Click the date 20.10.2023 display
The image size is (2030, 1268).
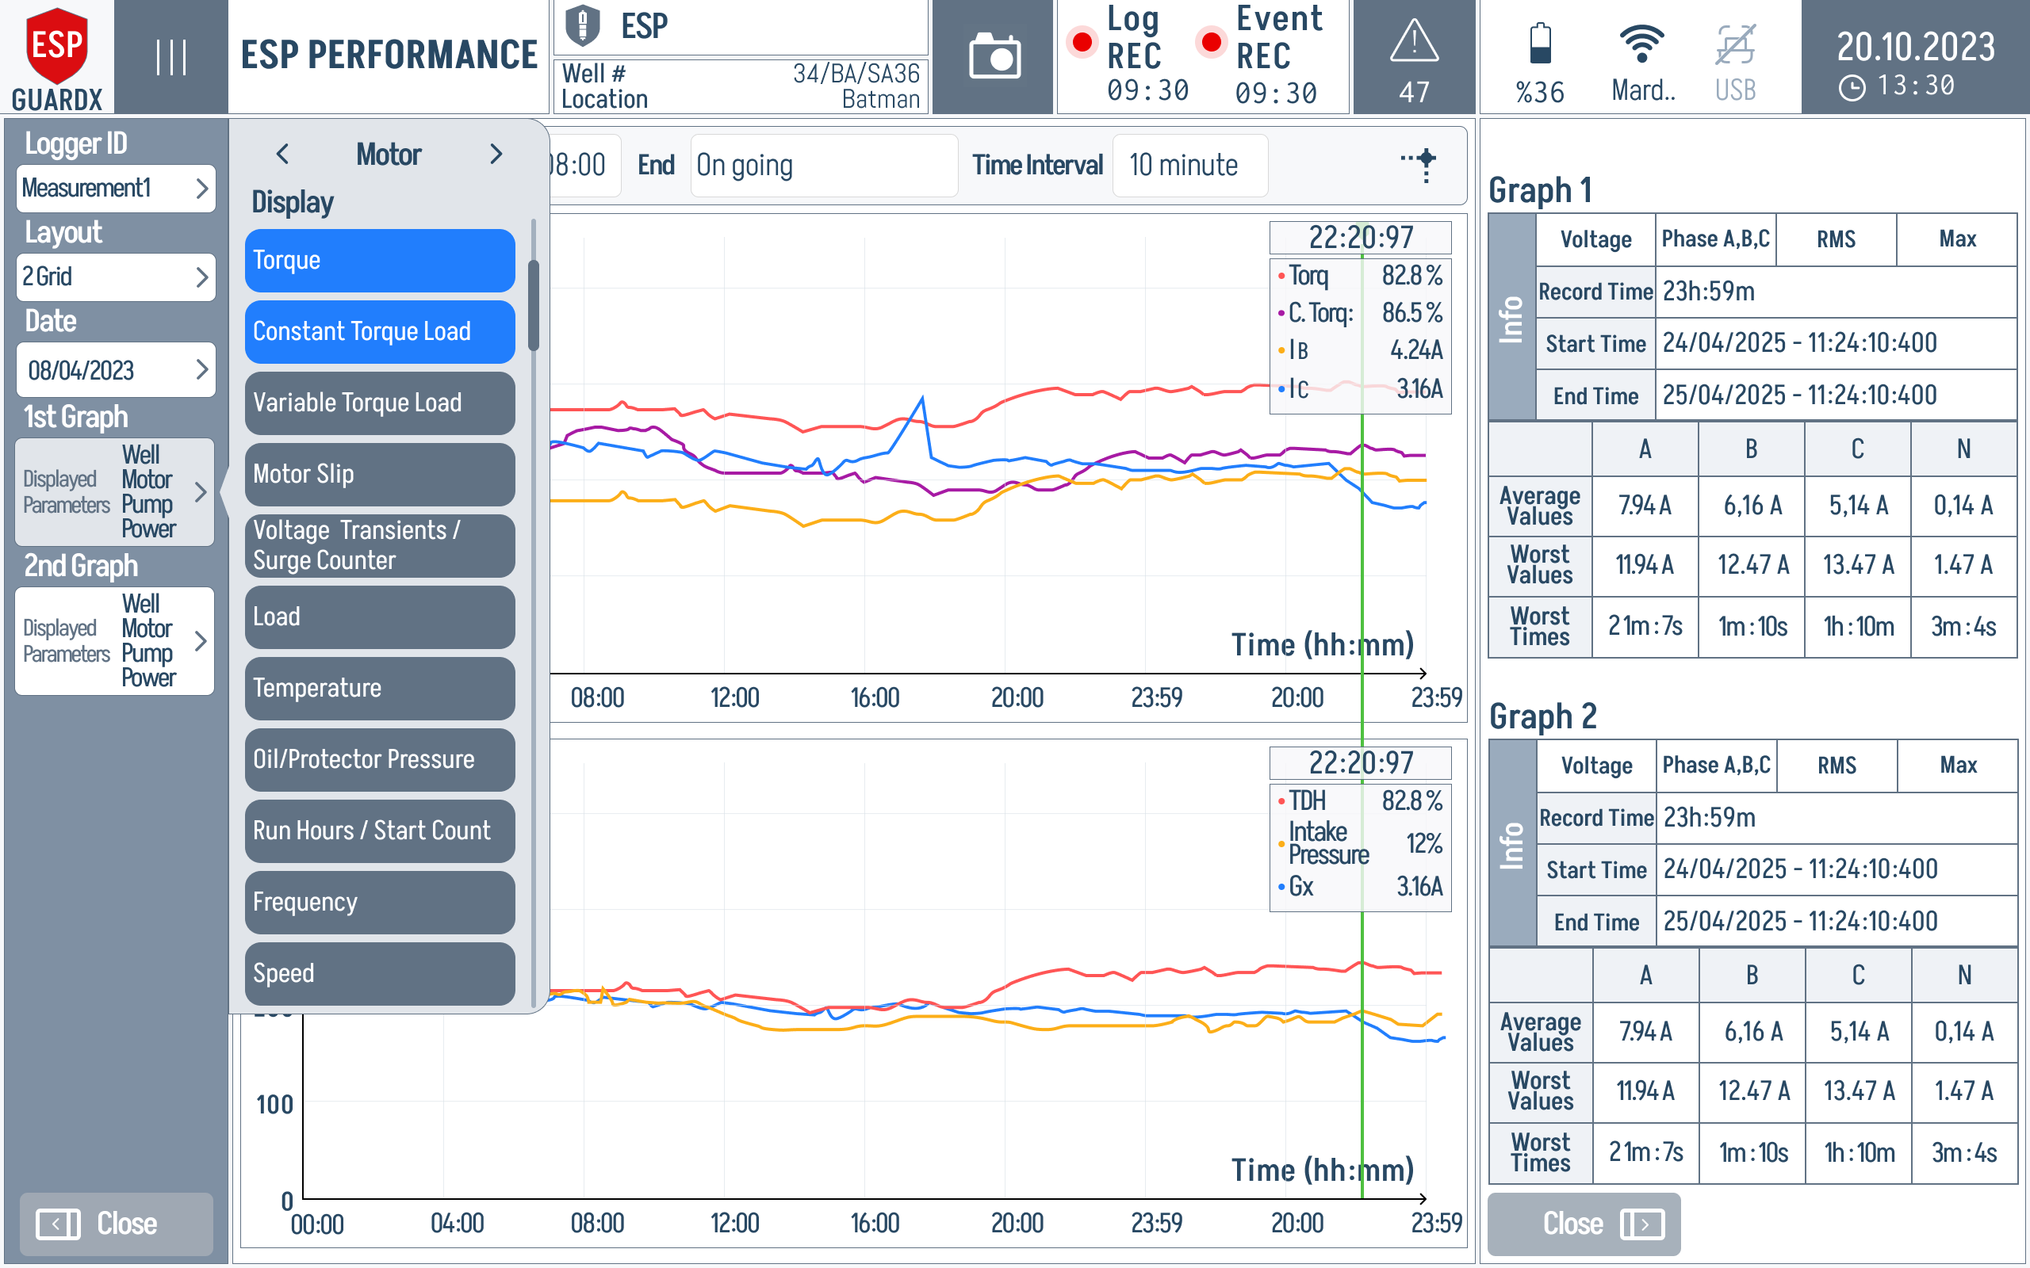[x=1915, y=46]
